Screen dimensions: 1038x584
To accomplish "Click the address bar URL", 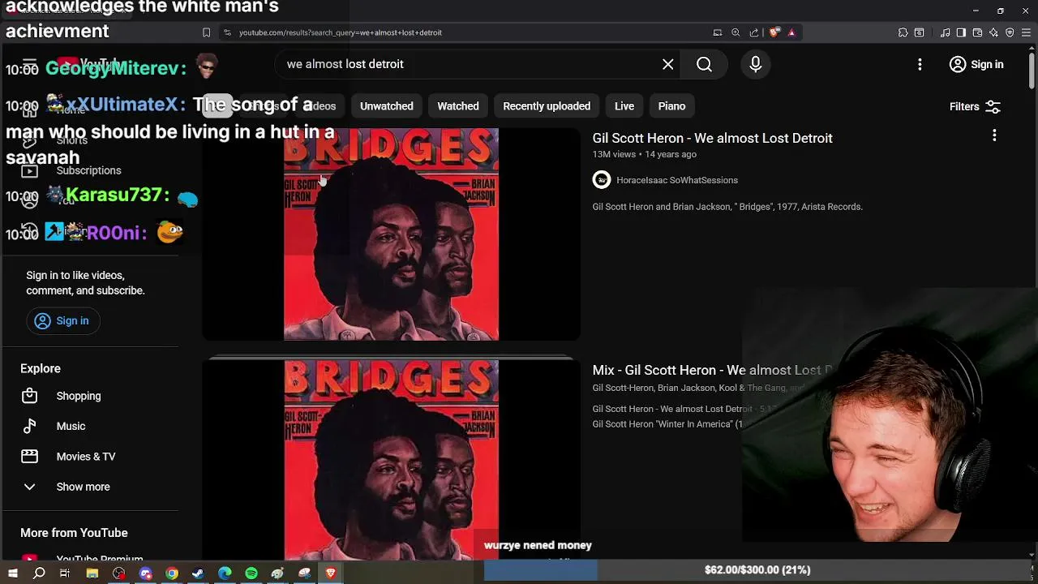I will [x=341, y=32].
